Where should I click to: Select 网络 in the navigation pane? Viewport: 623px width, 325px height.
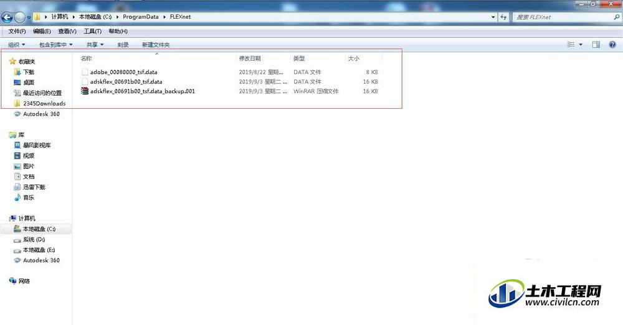(x=24, y=281)
